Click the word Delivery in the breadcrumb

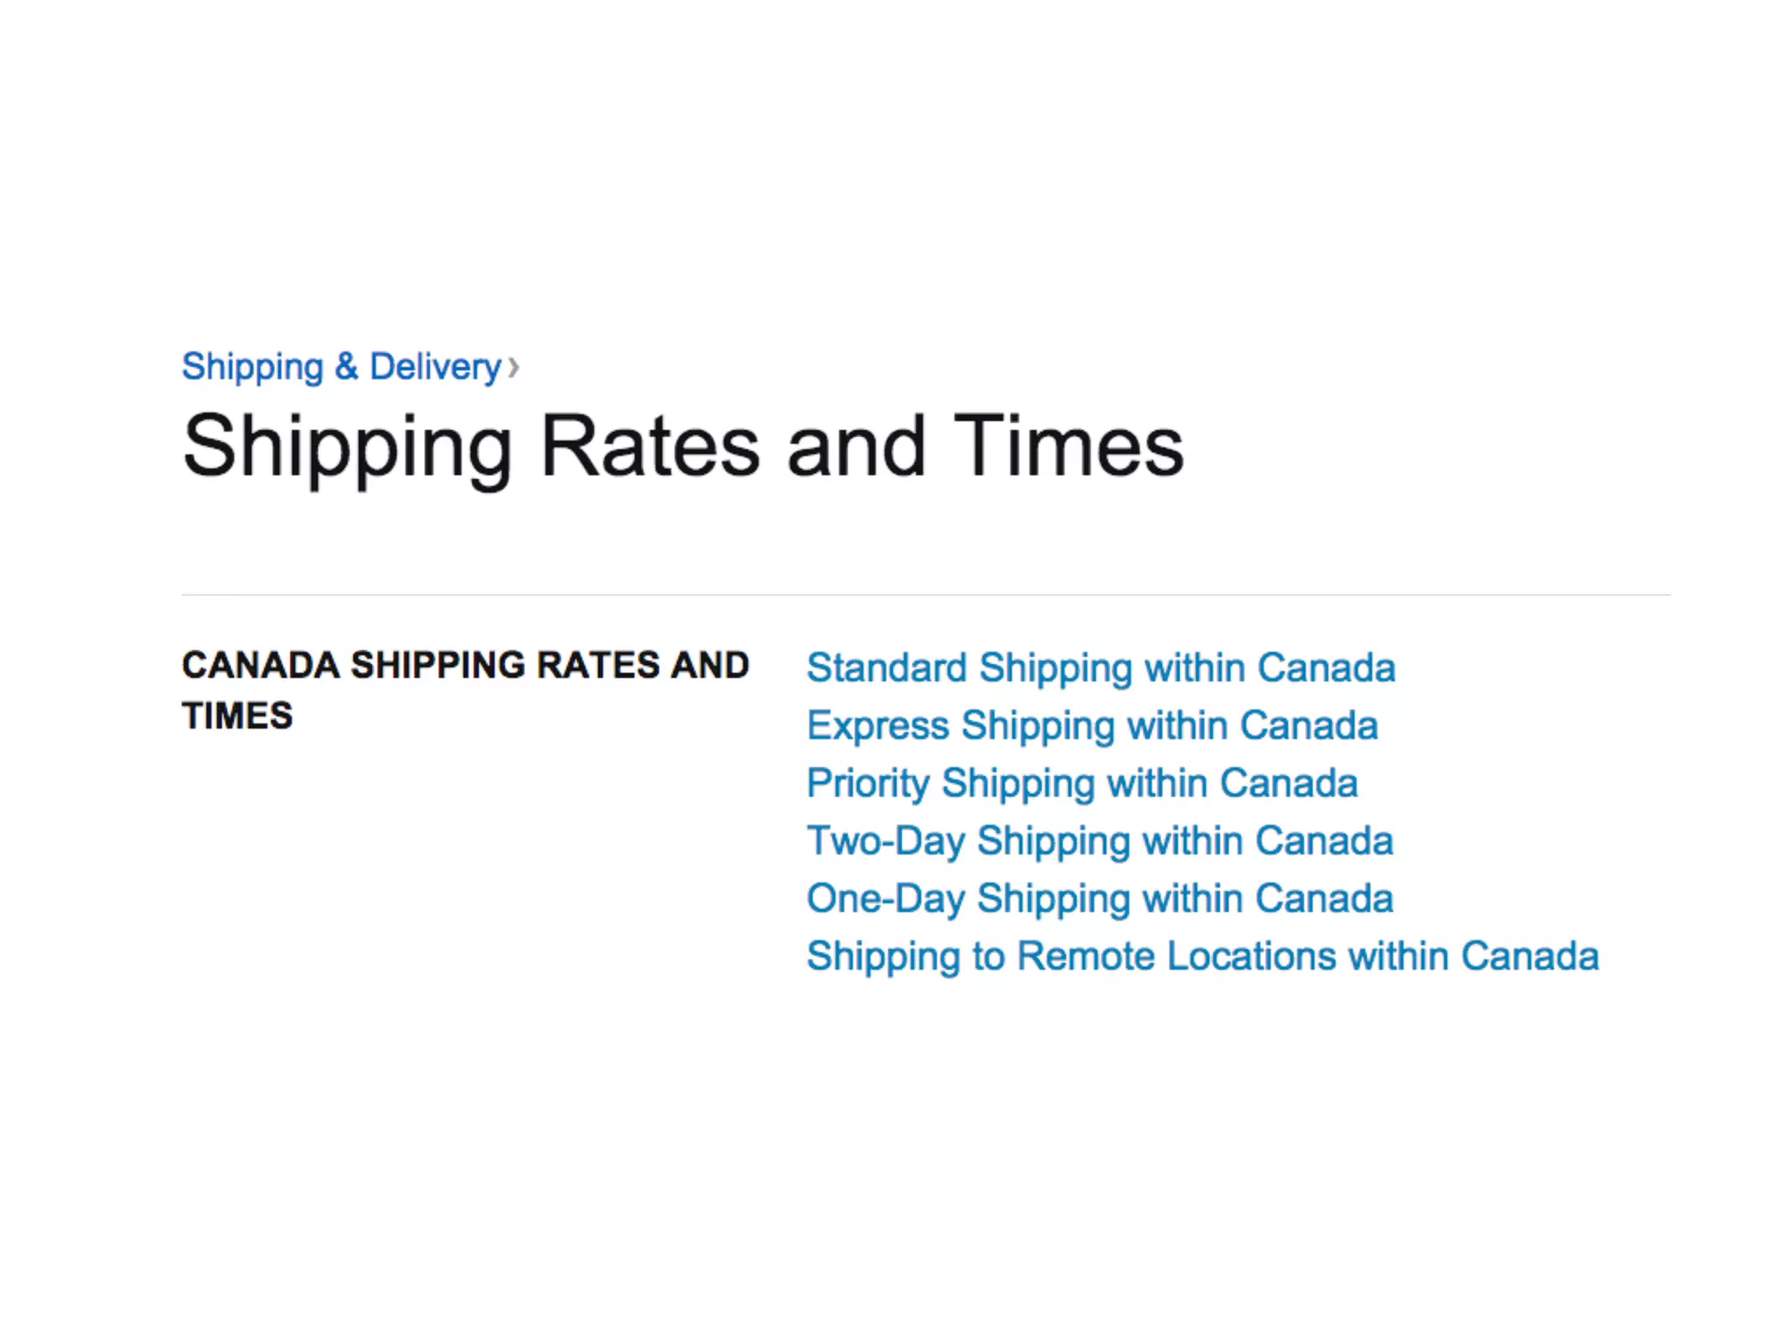tap(435, 367)
